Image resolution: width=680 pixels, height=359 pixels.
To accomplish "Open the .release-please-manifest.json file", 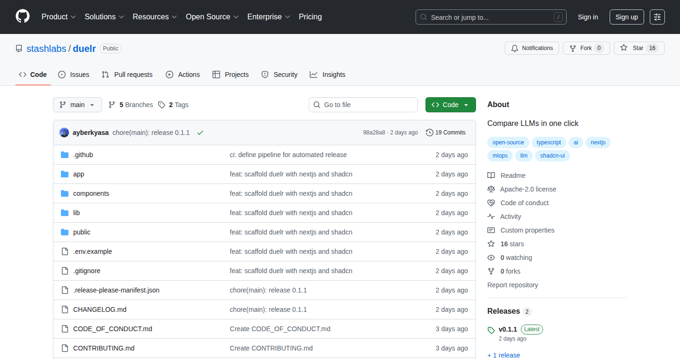I will (x=116, y=290).
